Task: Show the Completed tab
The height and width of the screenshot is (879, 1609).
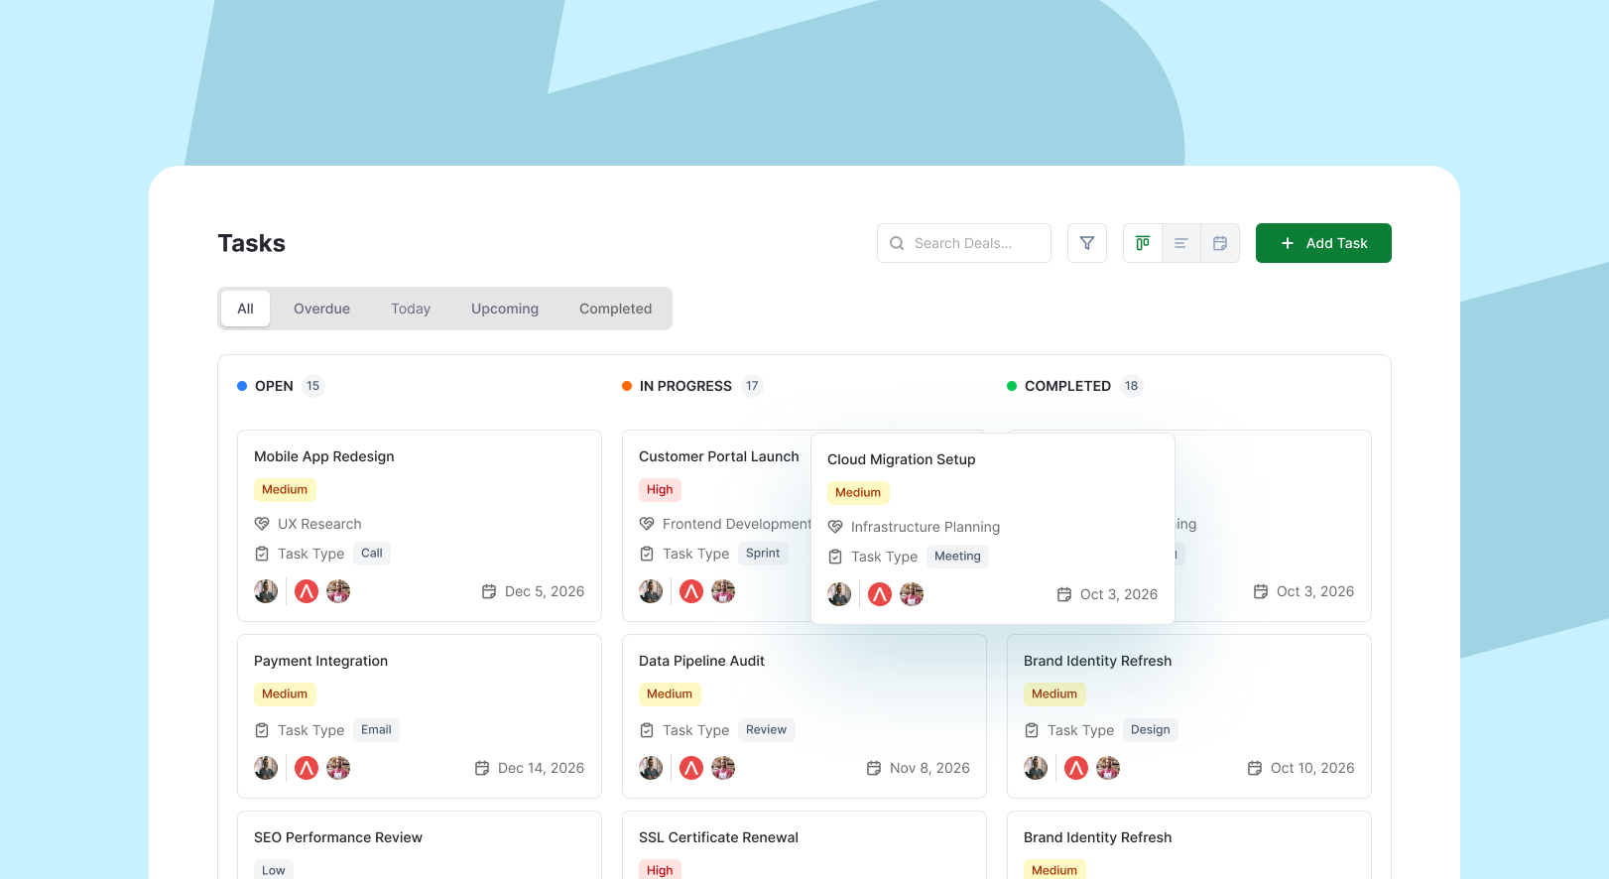Action: (x=616, y=309)
